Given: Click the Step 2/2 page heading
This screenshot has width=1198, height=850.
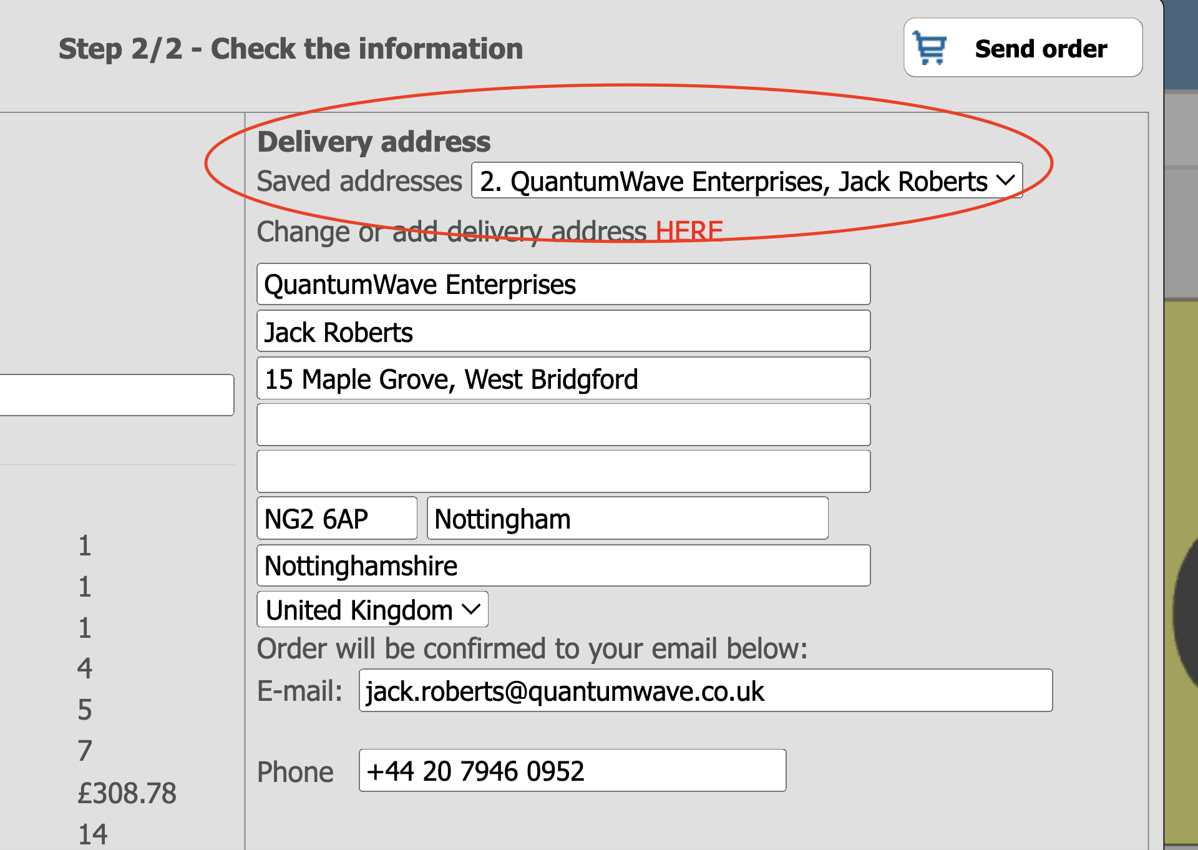Looking at the screenshot, I should [x=291, y=49].
